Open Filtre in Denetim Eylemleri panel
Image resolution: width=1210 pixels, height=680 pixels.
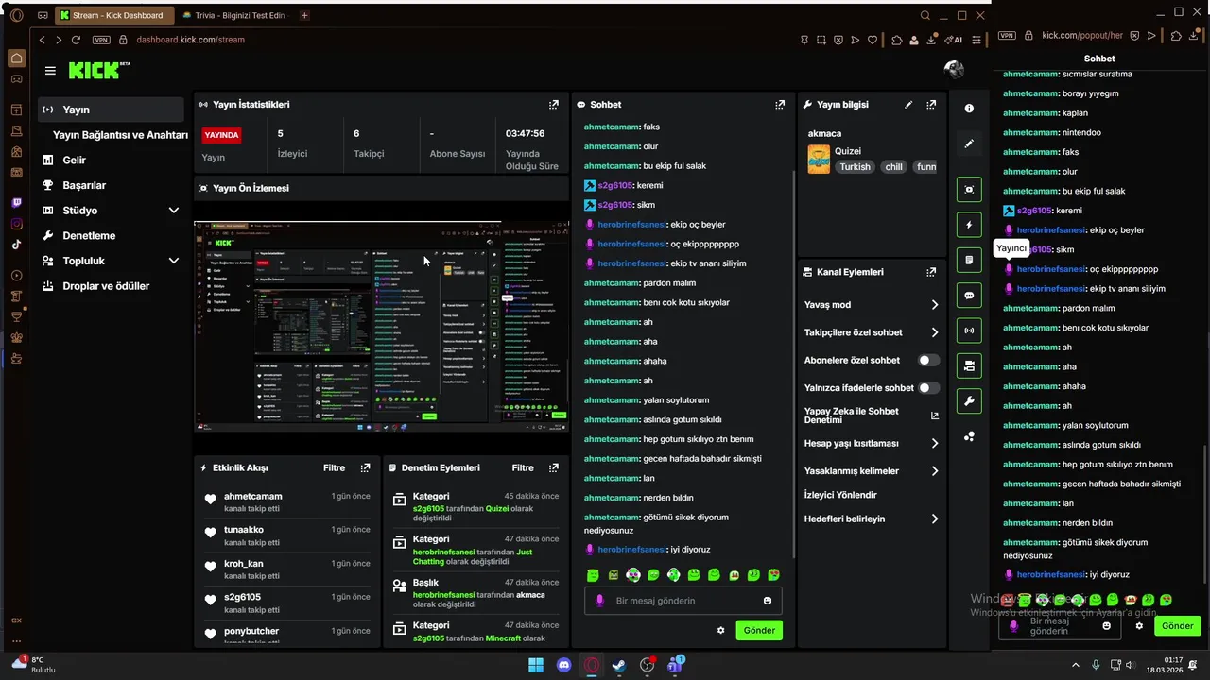coord(523,467)
